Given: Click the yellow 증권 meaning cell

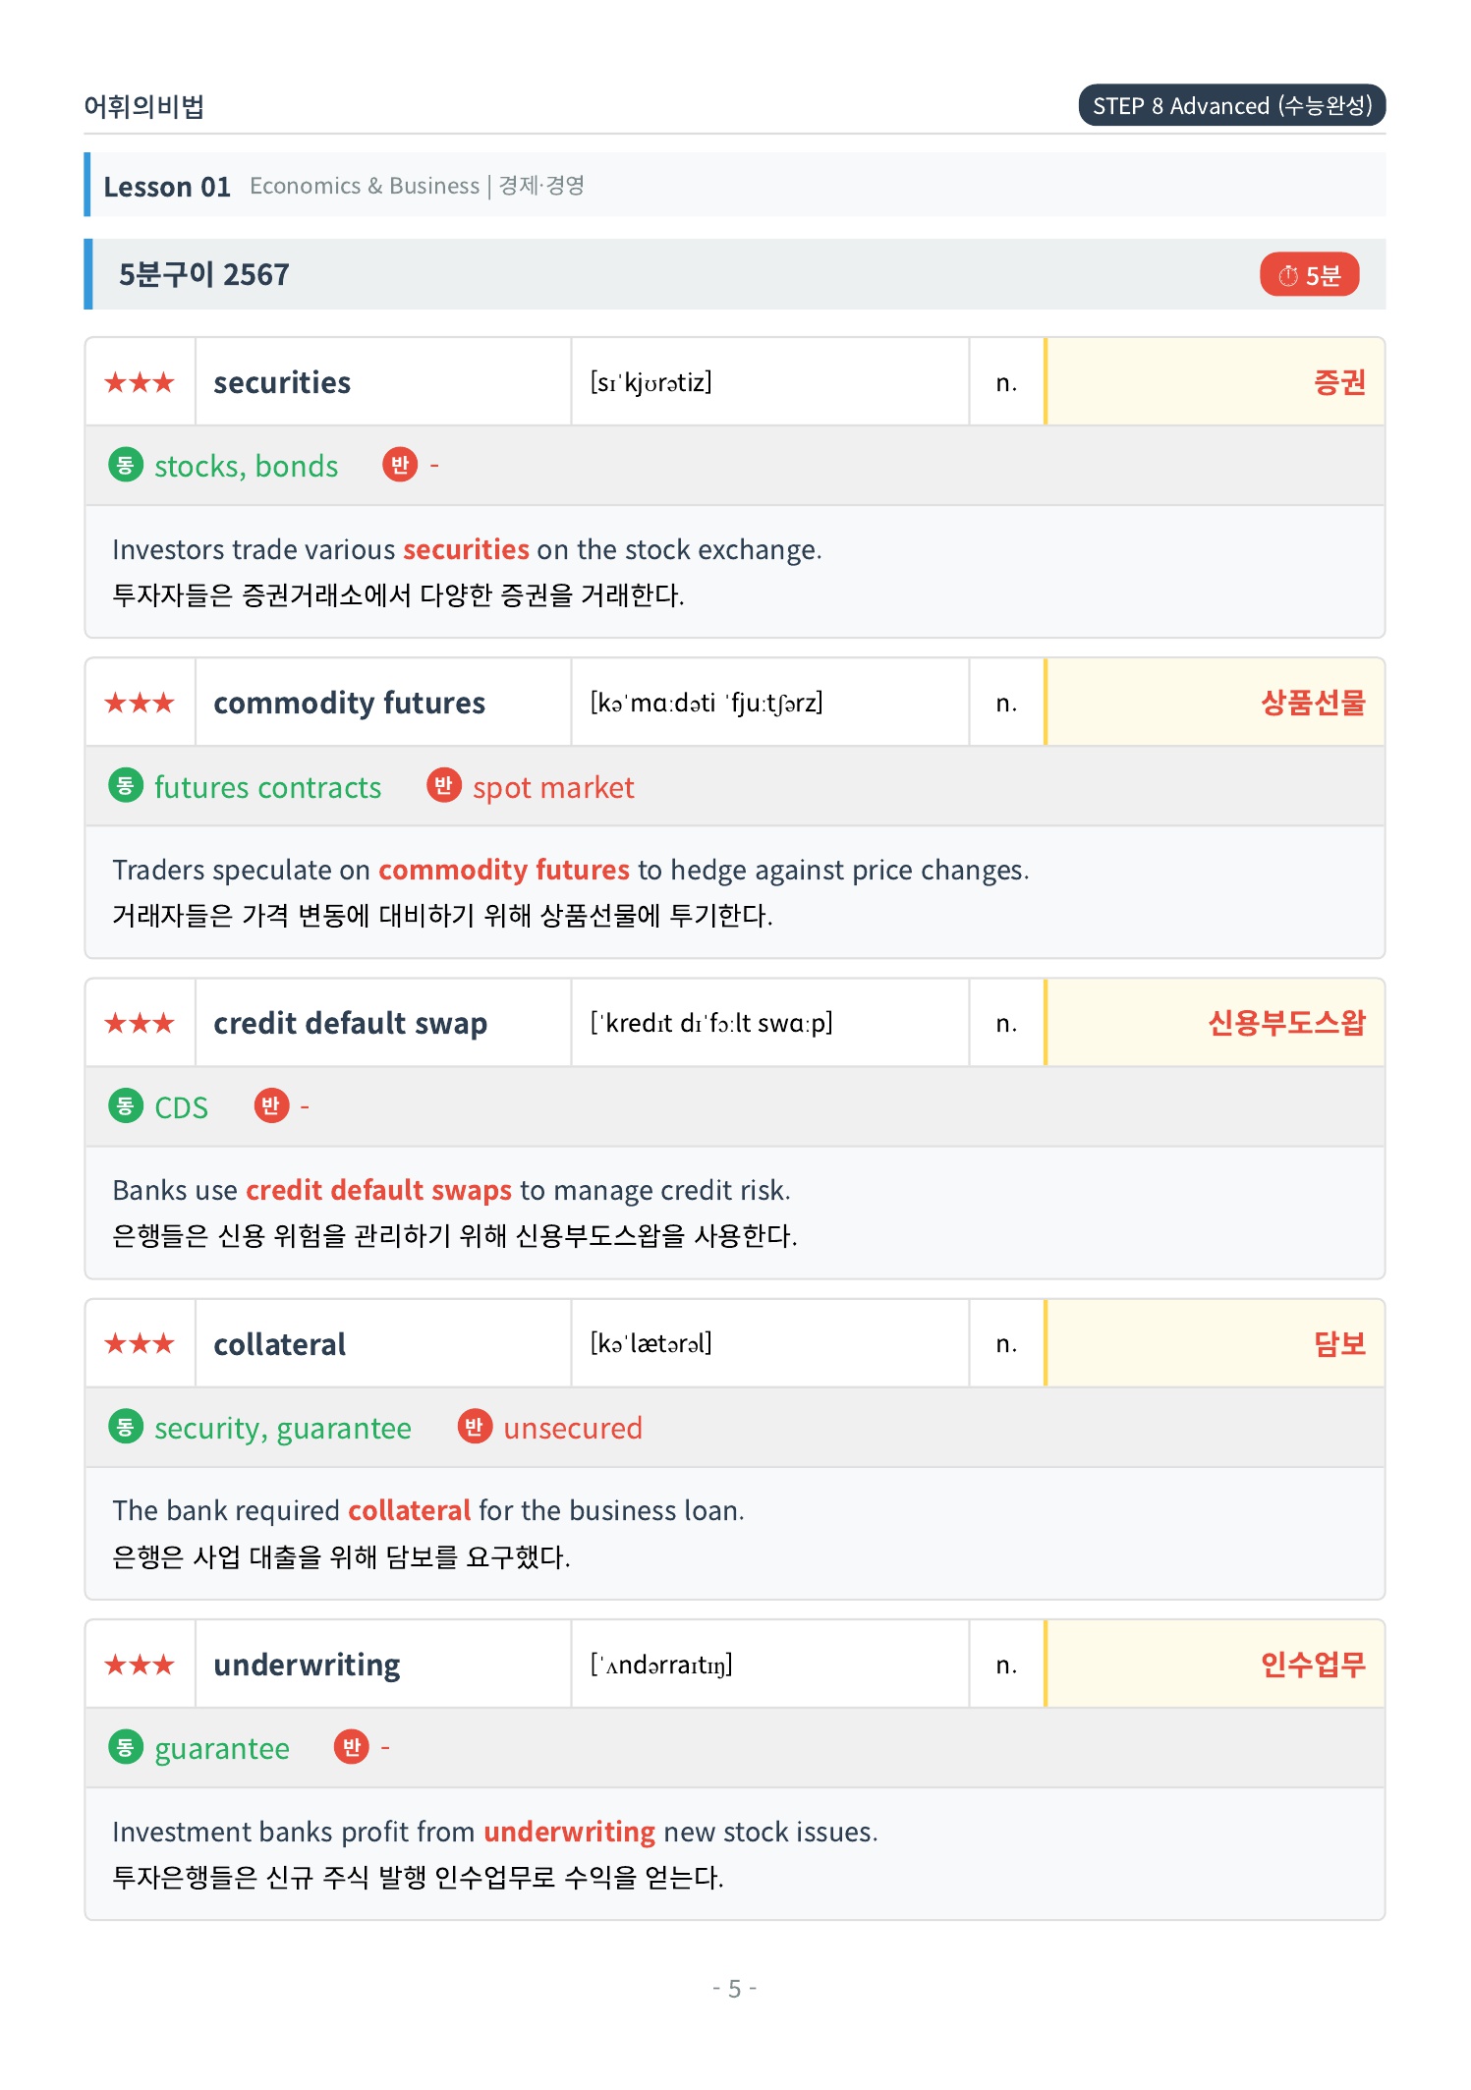Looking at the screenshot, I should 1215,382.
